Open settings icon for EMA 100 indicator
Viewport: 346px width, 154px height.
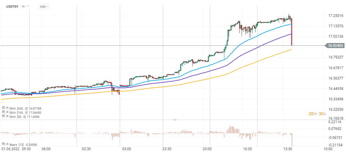pos(3,112)
